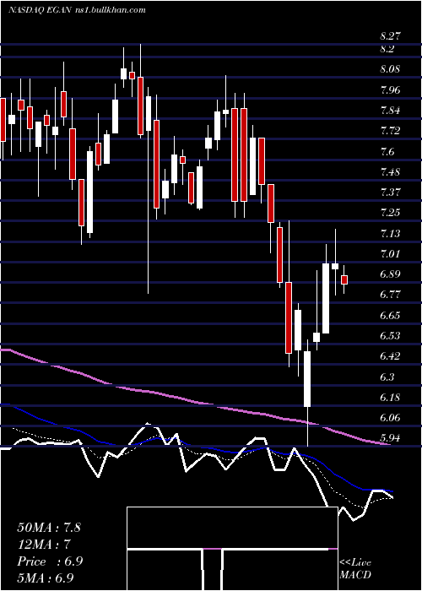422x591 pixels.
Task: Click the 50MA : 7.8 readout
Action: [49, 528]
